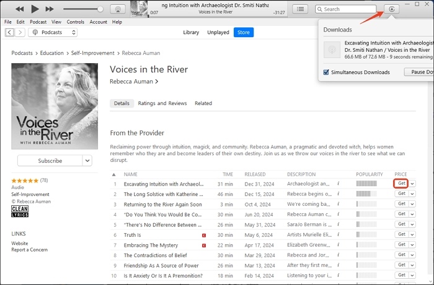434x285 pixels.
Task: Select the Details tab
Action: point(122,103)
